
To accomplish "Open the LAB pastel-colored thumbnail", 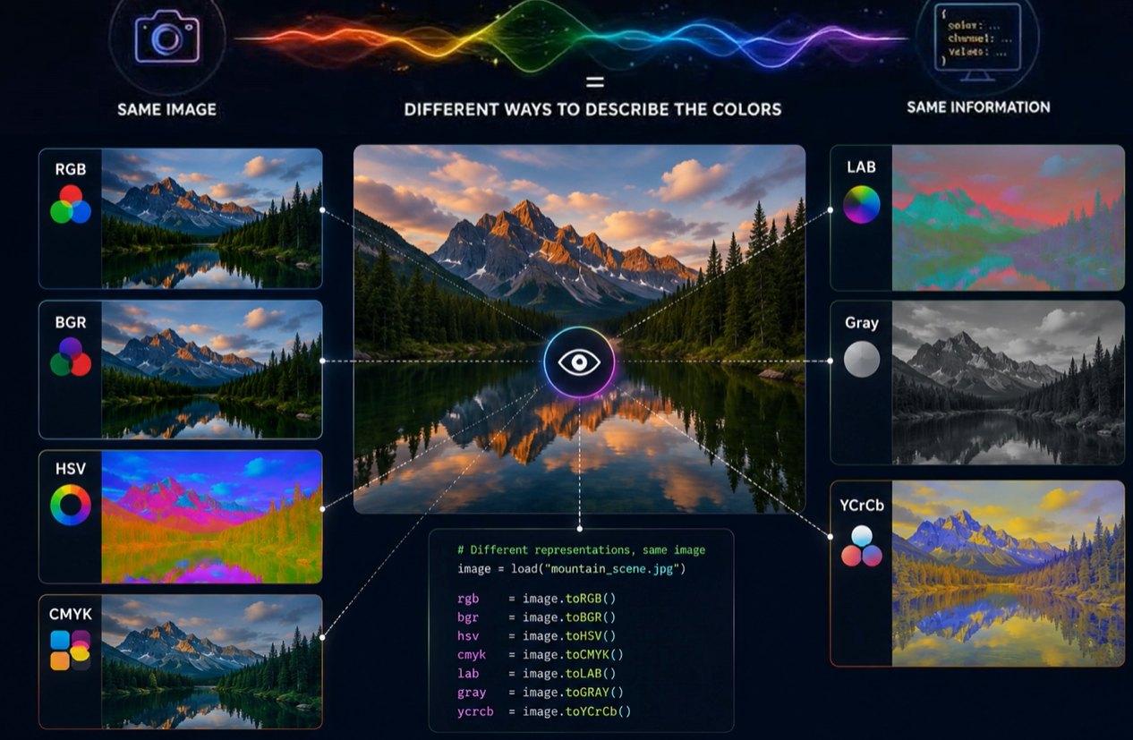I will tap(1008, 217).
